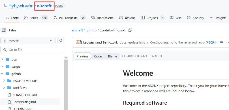Open the Wiki tab
The image size is (229, 110).
(176, 18)
